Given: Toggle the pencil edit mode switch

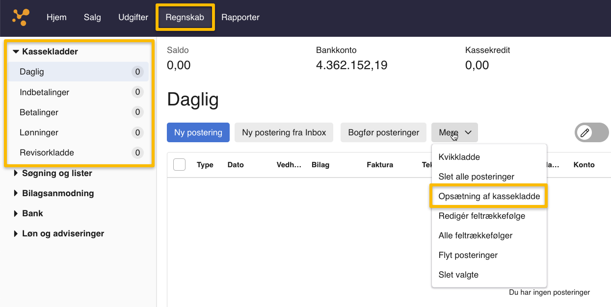Looking at the screenshot, I should (x=591, y=132).
